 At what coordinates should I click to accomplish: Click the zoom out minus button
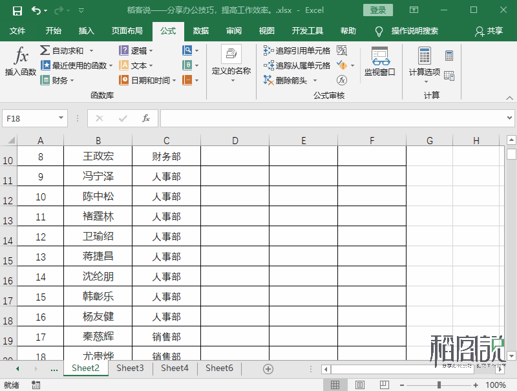(402, 385)
